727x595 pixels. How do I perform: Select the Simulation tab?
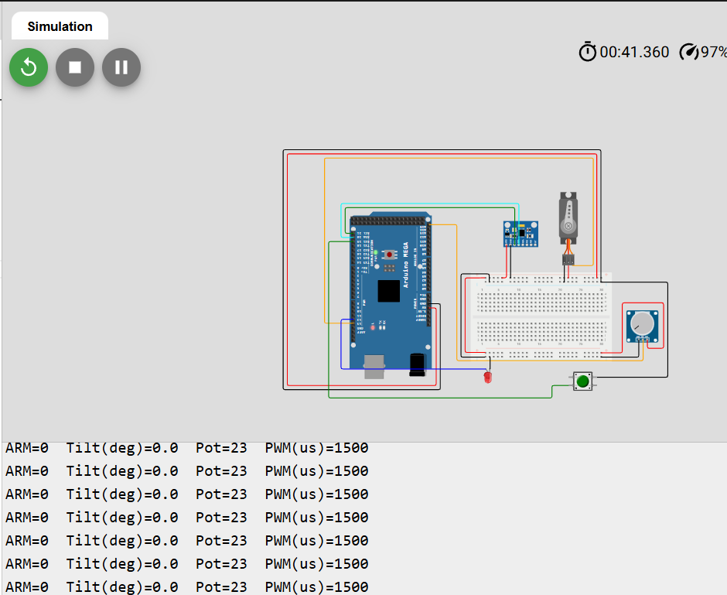coord(60,26)
